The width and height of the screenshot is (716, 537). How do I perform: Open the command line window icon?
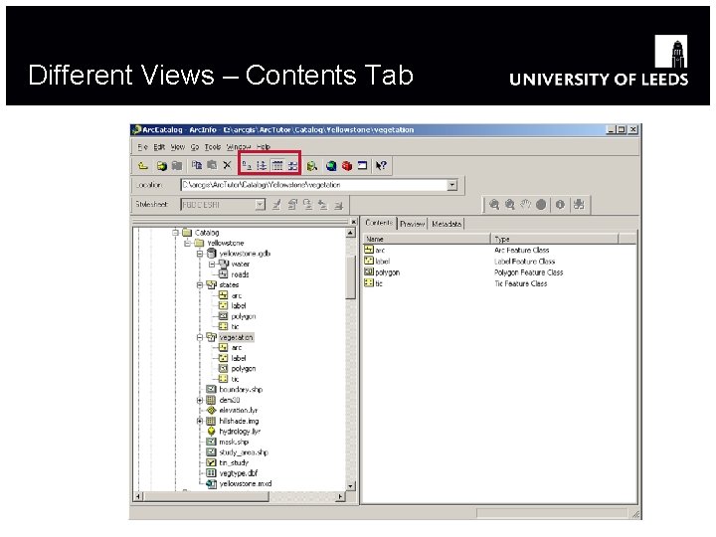(x=363, y=166)
